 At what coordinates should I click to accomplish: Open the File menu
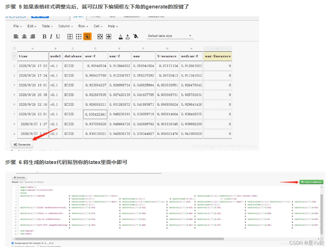(x=17, y=26)
